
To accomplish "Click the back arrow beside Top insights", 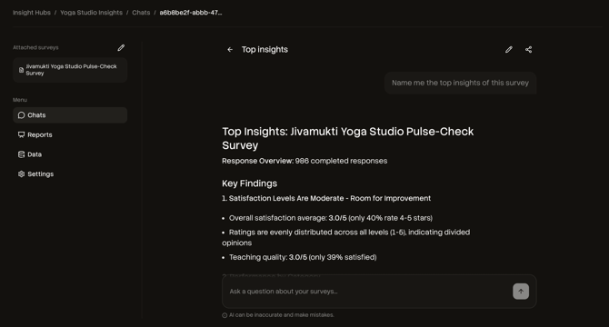I will [x=230, y=50].
